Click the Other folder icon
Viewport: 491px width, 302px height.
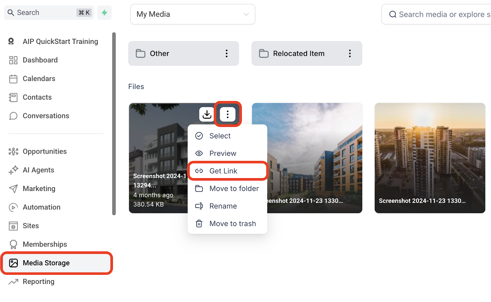[141, 53]
